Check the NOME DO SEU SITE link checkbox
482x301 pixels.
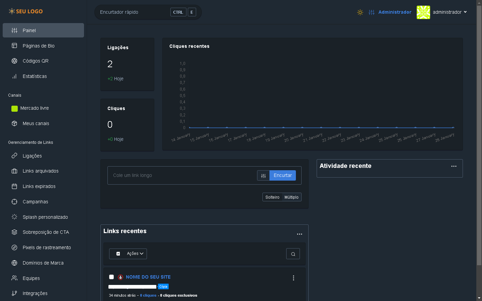111,277
